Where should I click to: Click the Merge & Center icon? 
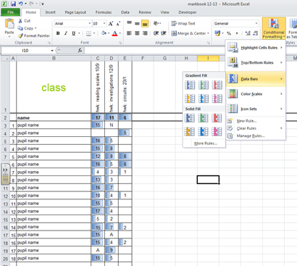(174, 33)
